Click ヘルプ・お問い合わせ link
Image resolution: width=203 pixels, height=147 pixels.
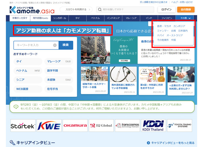pyautogui.click(x=182, y=2)
